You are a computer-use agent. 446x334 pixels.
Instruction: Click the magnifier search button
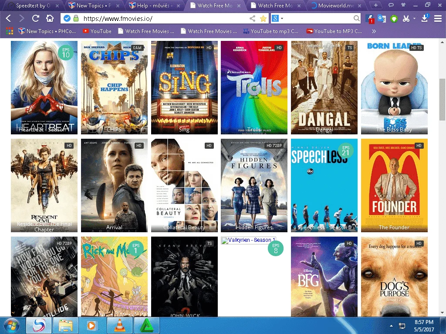tap(356, 18)
